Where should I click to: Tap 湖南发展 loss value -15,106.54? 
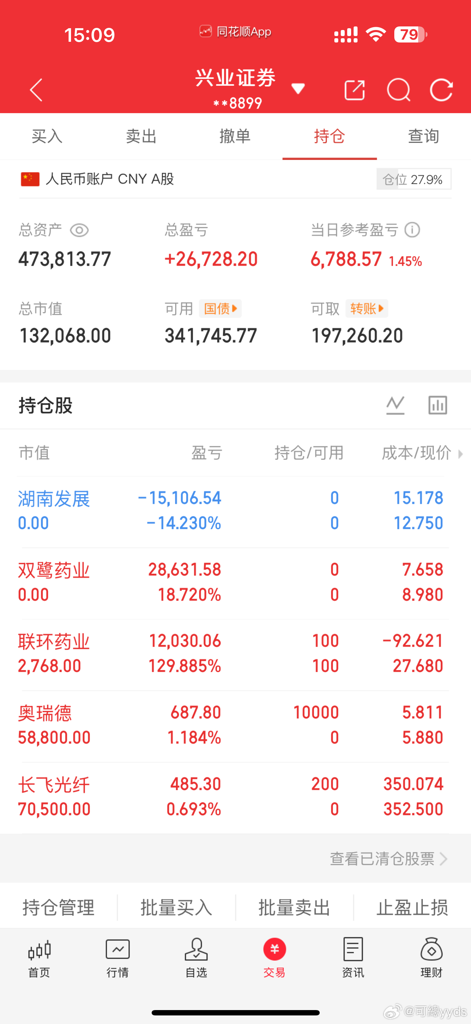179,498
